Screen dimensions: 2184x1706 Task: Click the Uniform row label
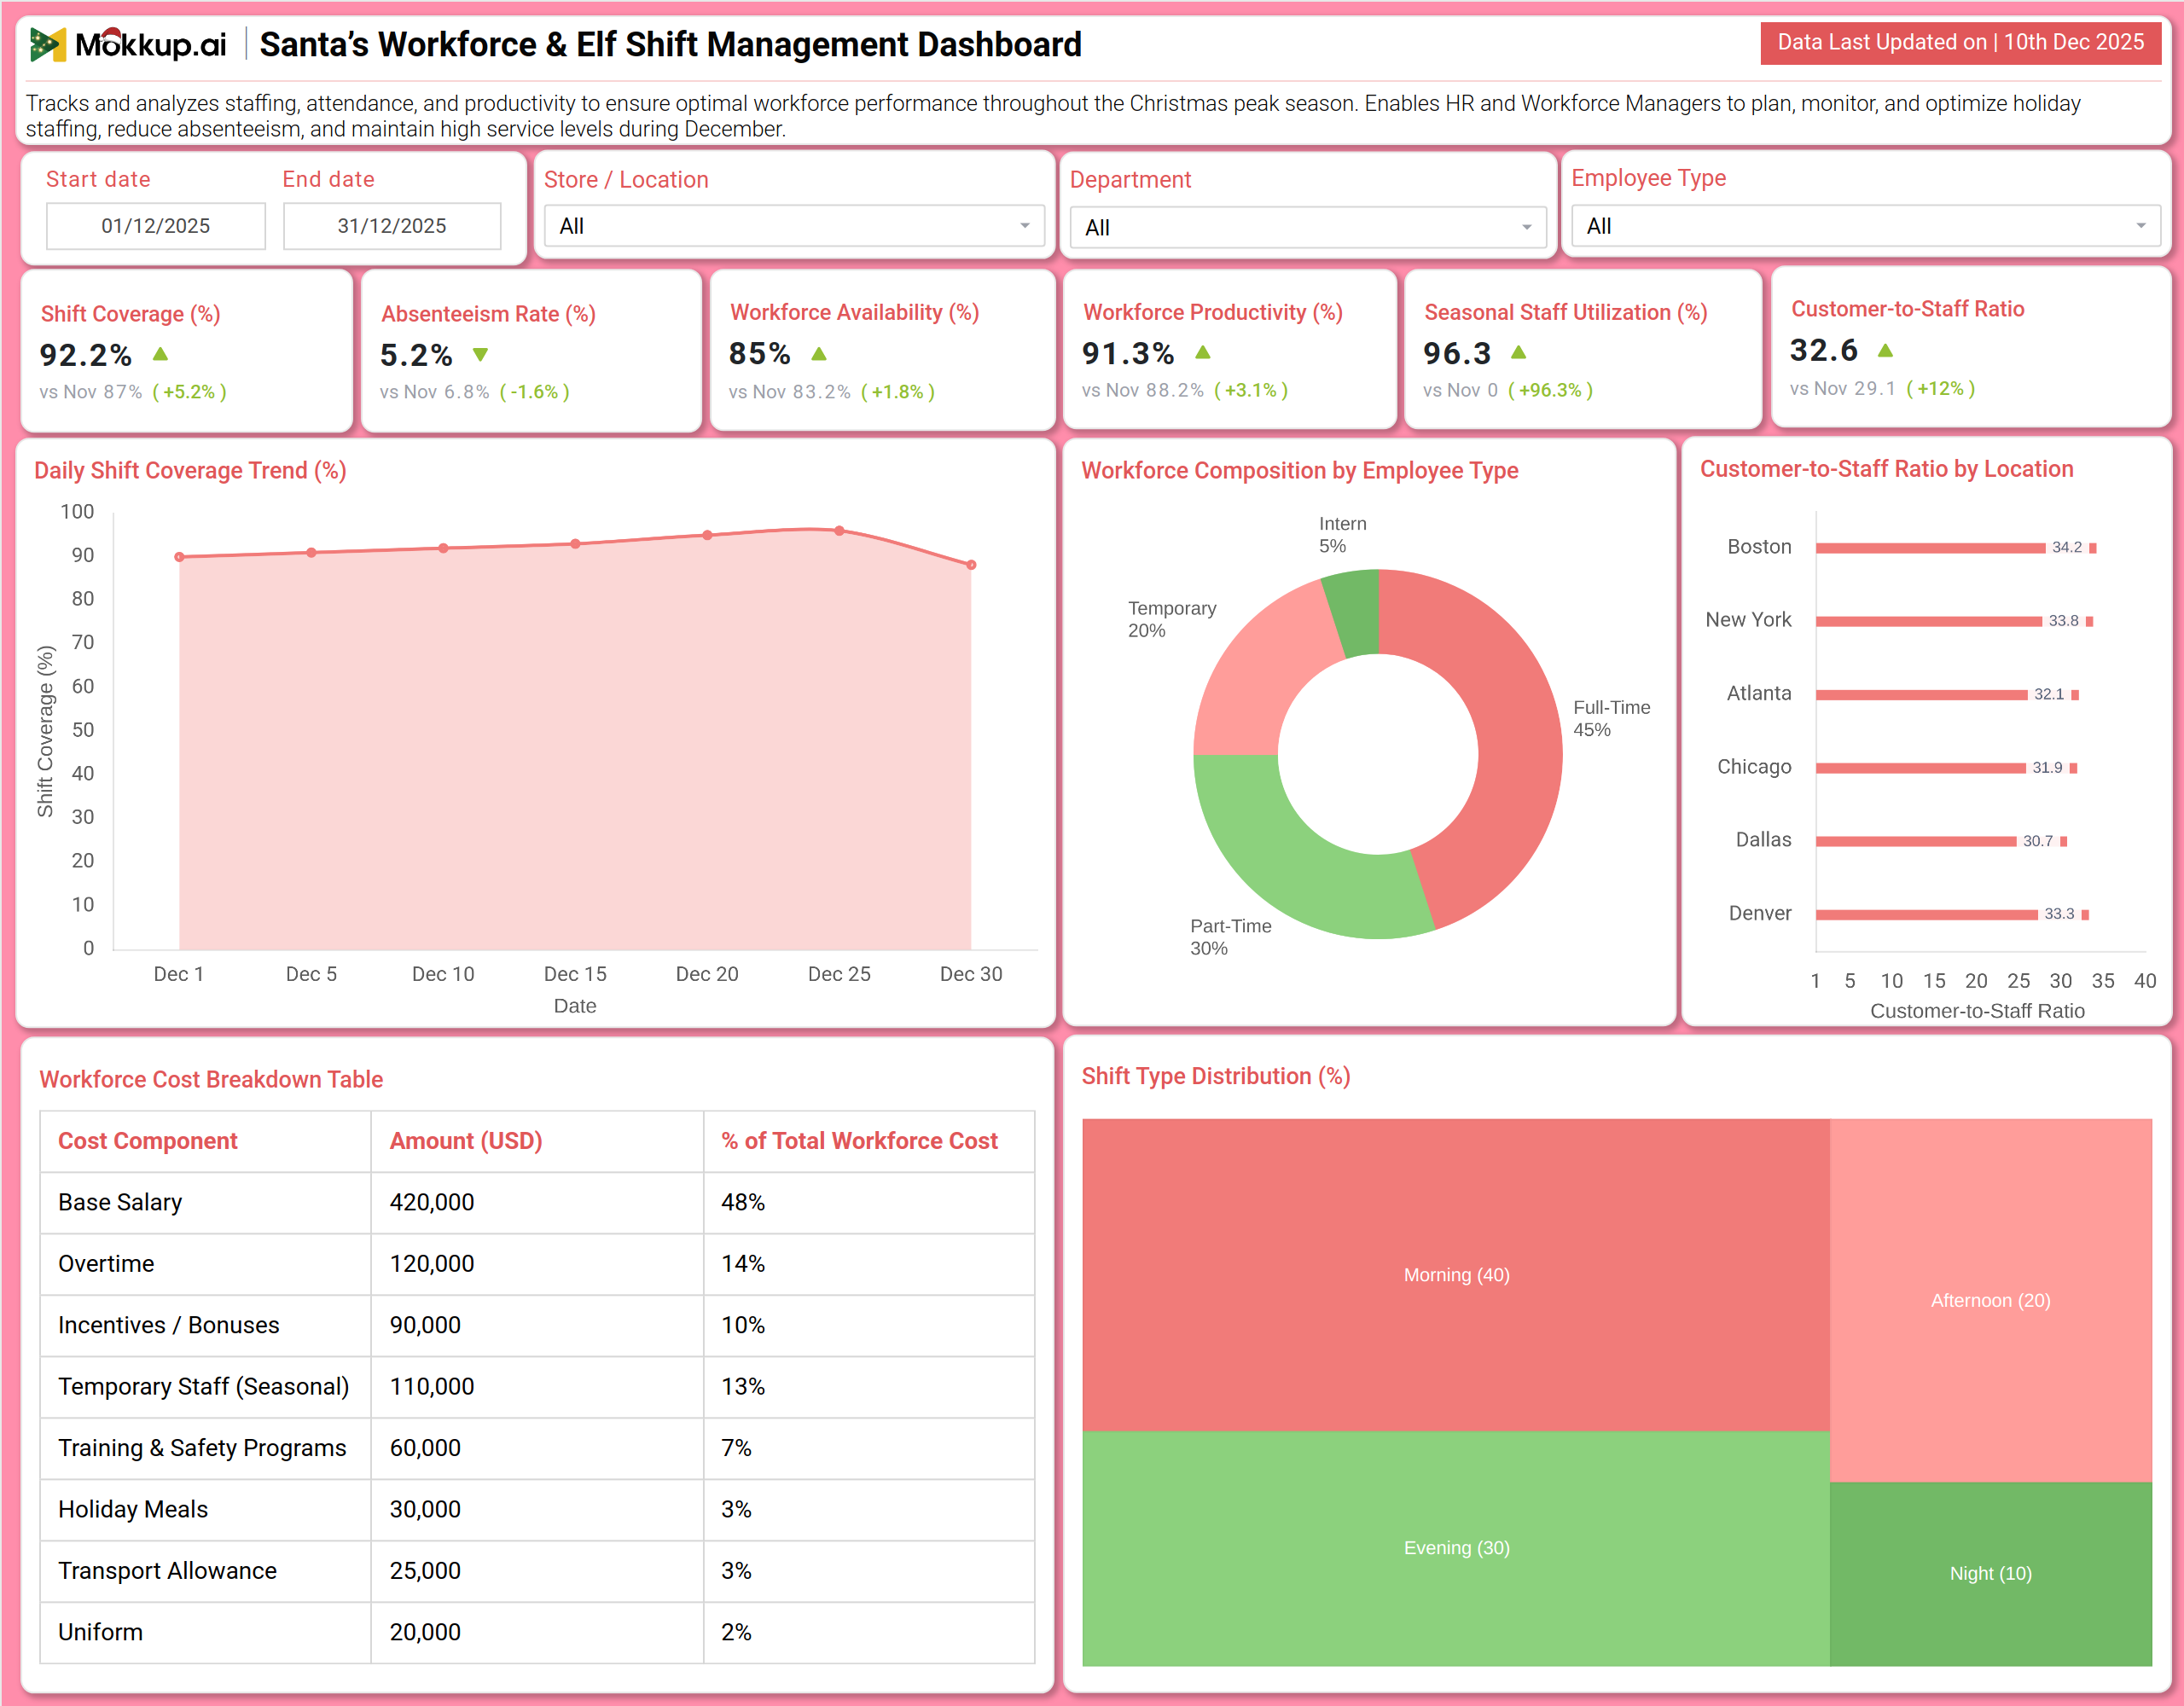pos(100,1632)
